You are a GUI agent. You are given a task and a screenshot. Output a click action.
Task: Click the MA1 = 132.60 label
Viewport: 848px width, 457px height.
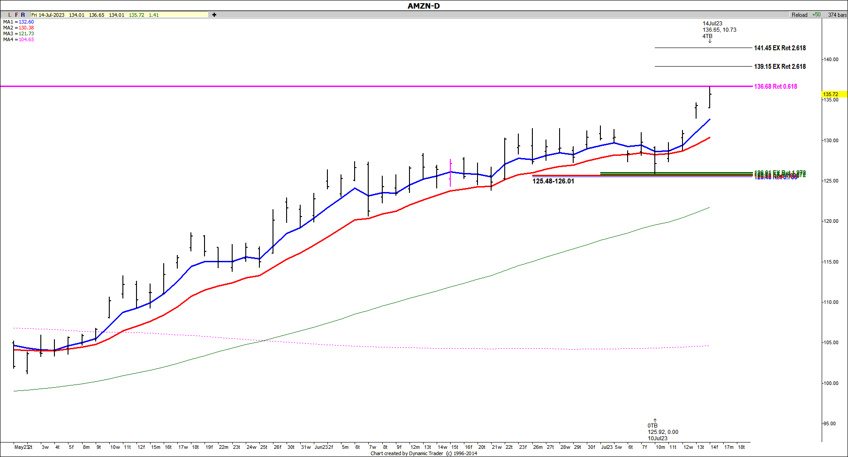coord(18,22)
